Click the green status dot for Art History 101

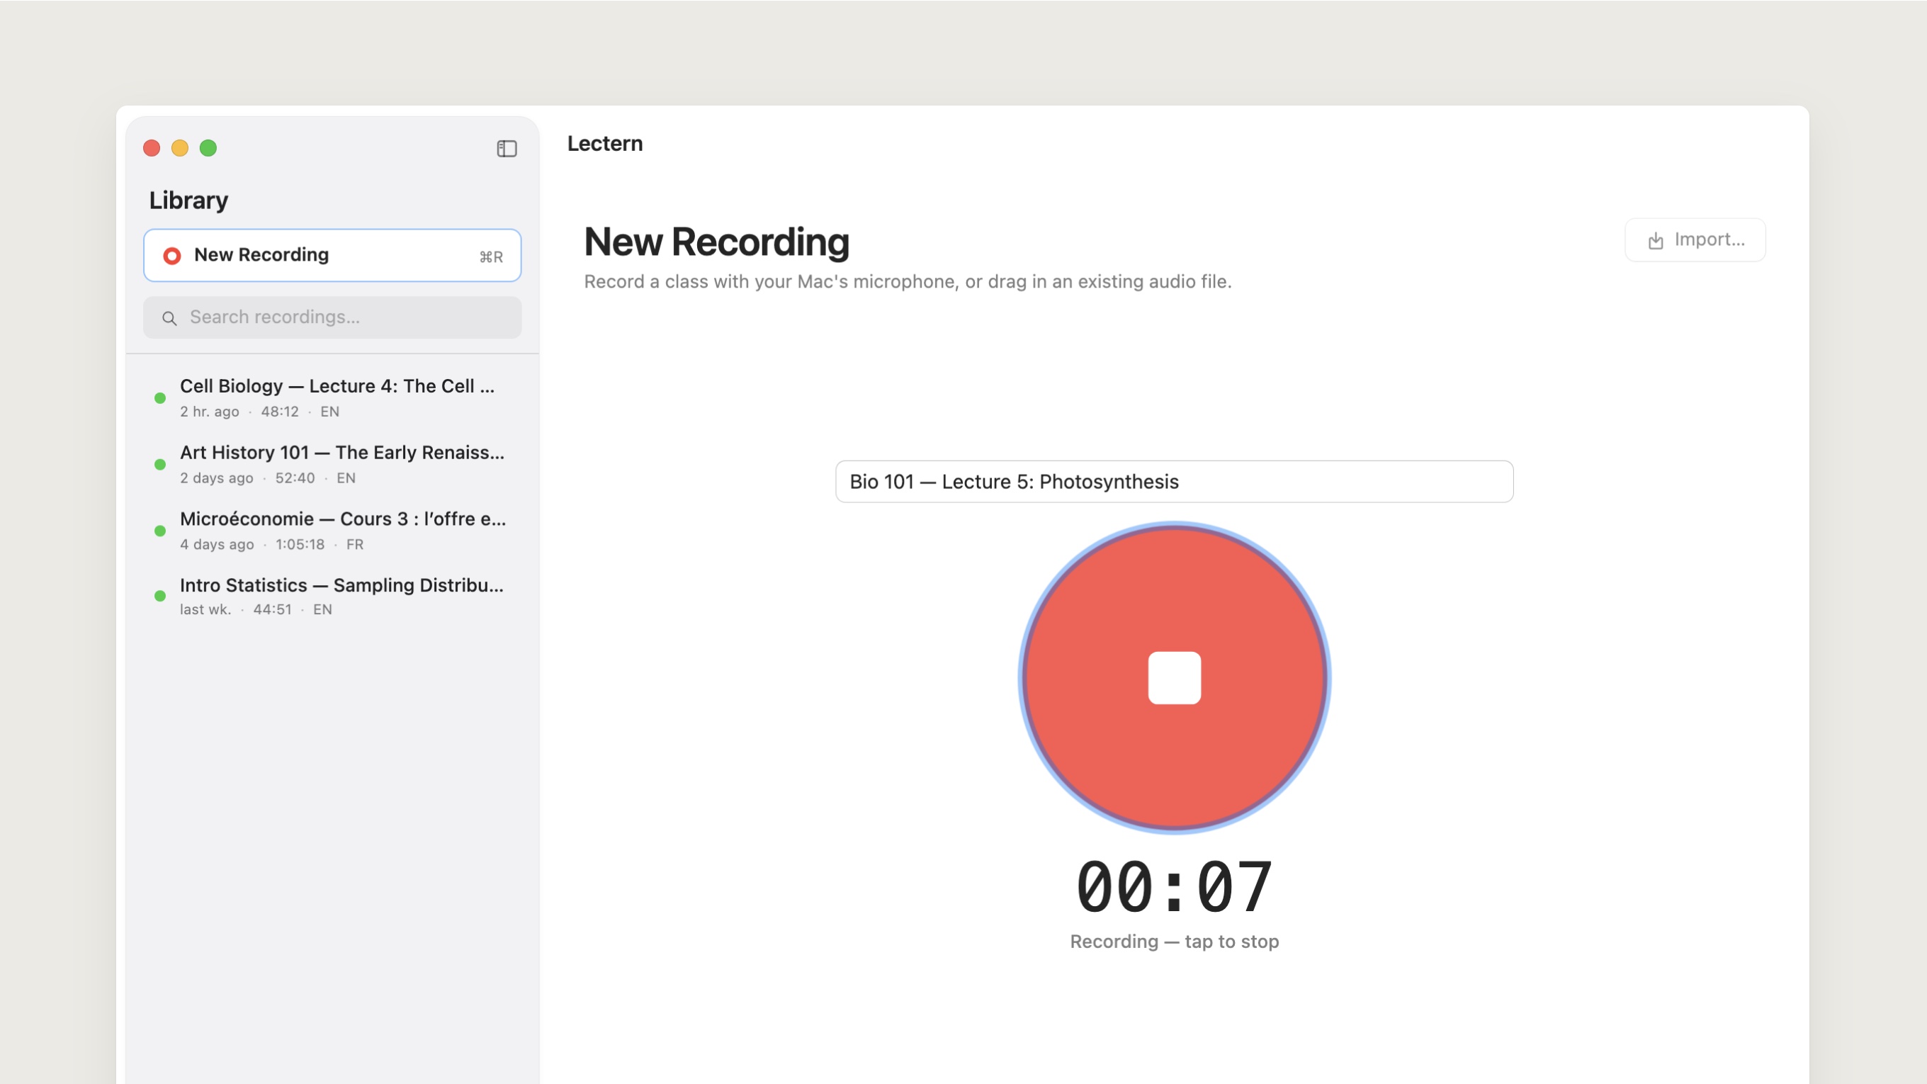(x=159, y=465)
